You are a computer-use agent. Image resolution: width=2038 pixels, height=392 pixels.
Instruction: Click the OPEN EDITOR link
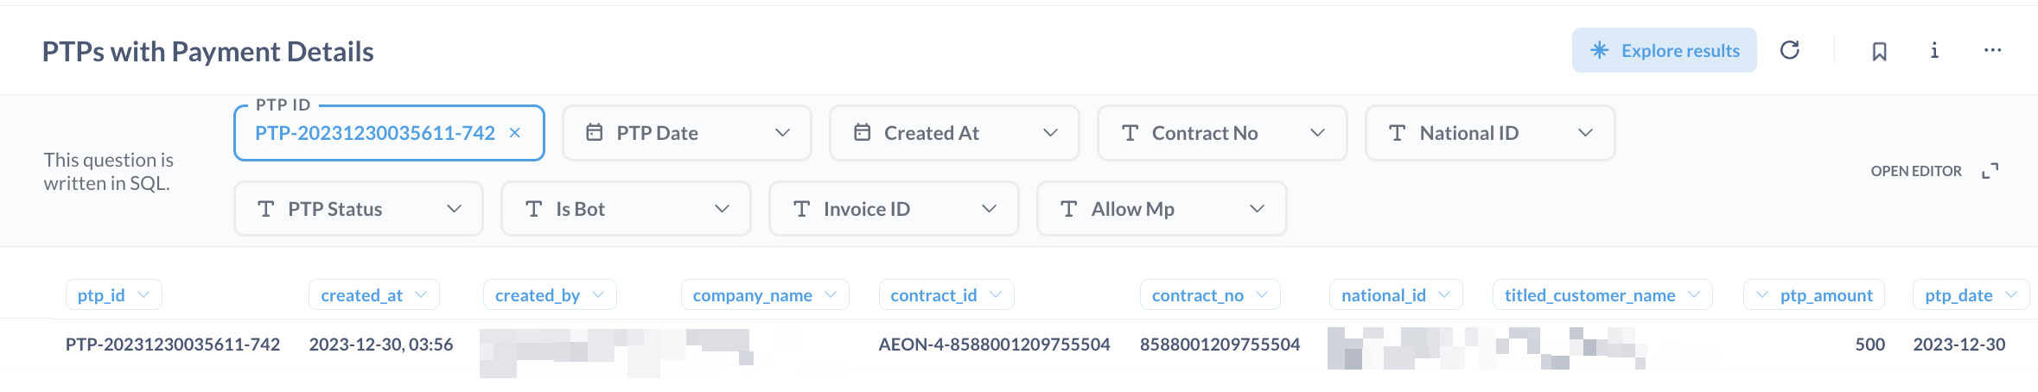click(x=1915, y=171)
